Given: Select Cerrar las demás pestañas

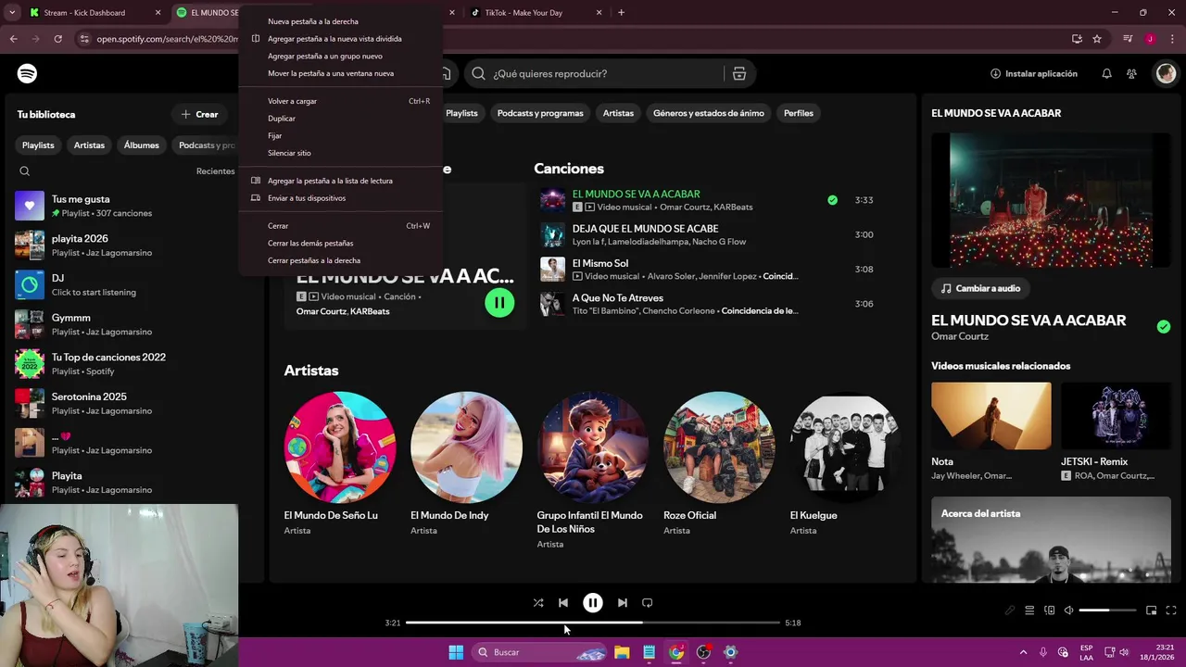Looking at the screenshot, I should click(x=340, y=243).
